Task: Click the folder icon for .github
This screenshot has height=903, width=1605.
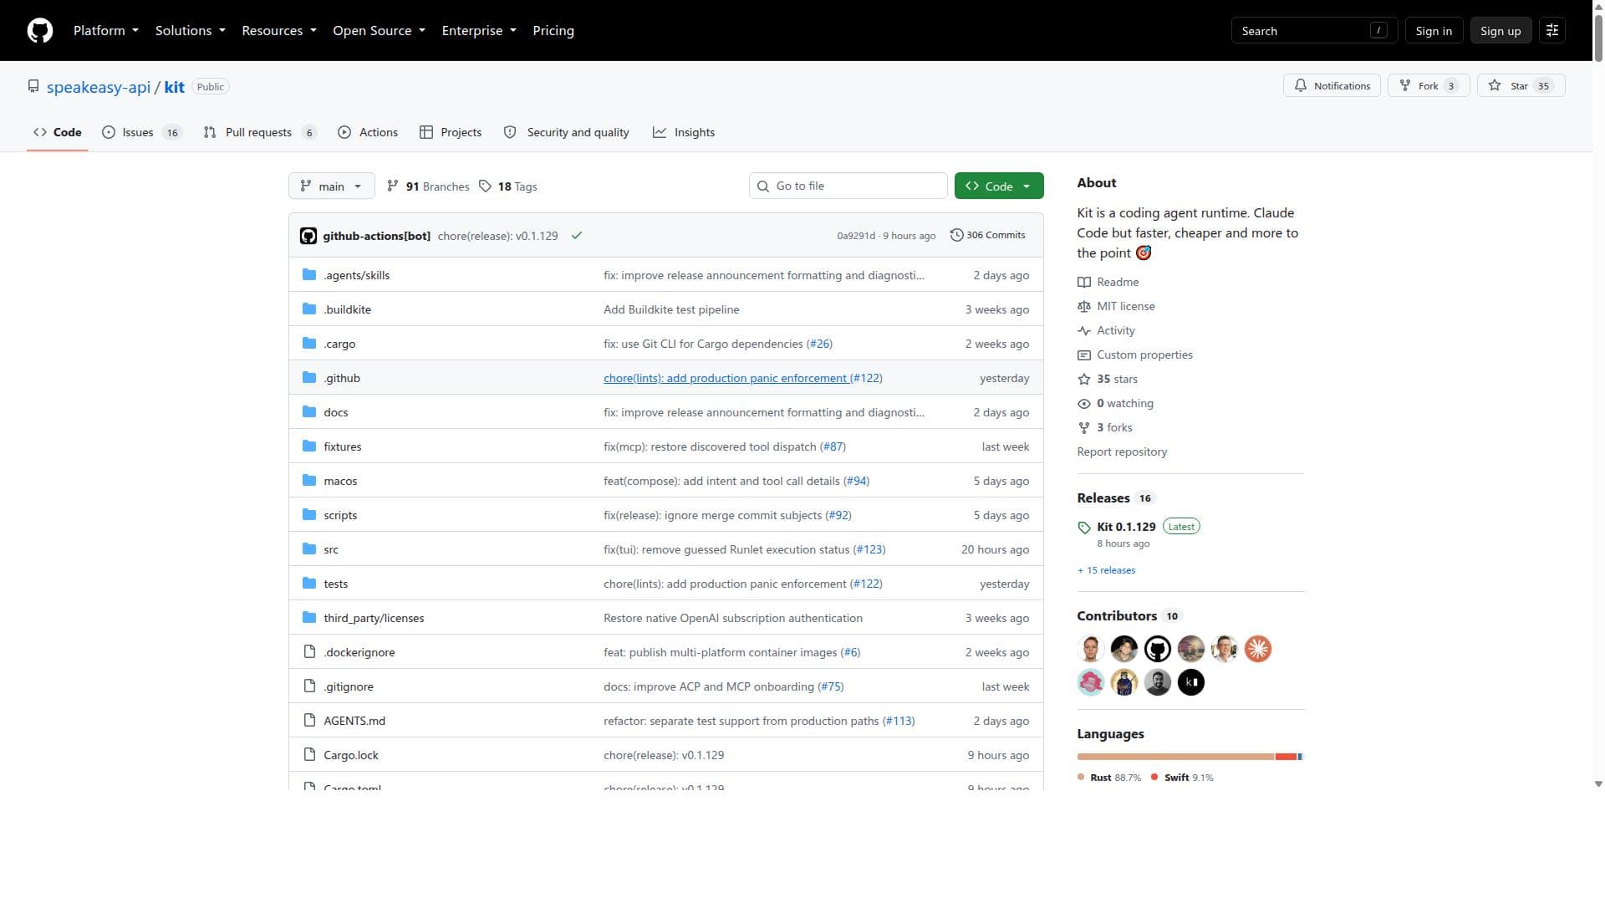Action: coord(309,378)
